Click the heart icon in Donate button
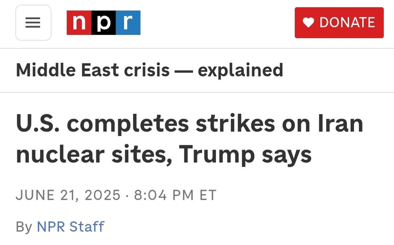Screen dimensions: 394x245 (308, 22)
